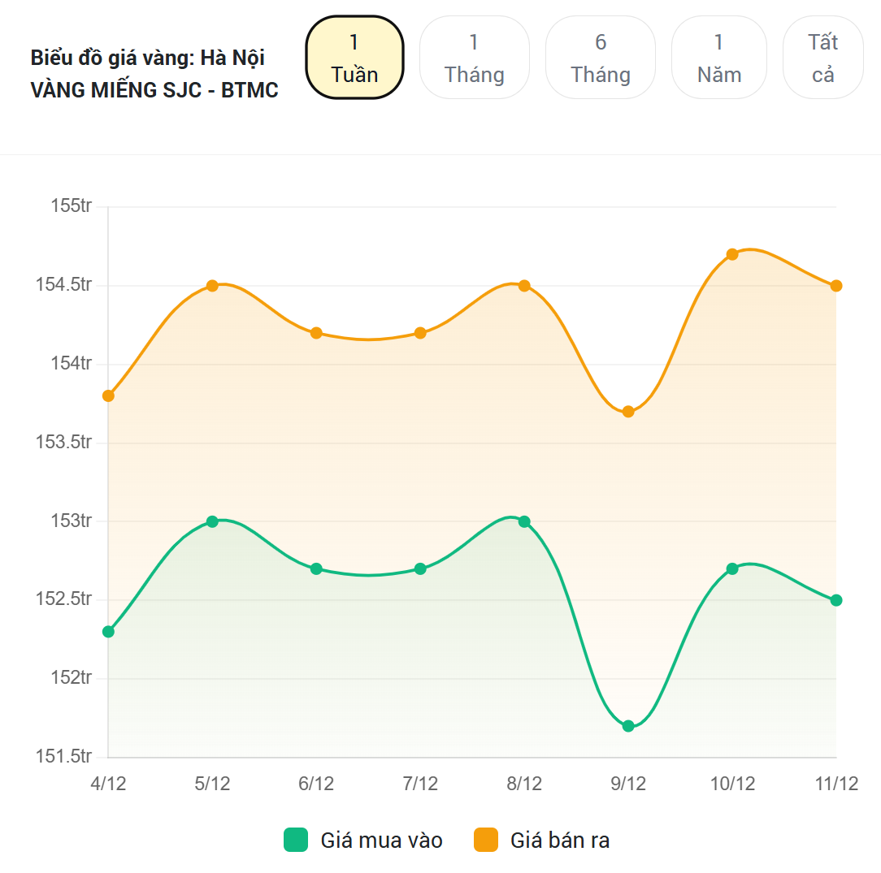Click the orange sell point on 10/12

[x=732, y=254]
